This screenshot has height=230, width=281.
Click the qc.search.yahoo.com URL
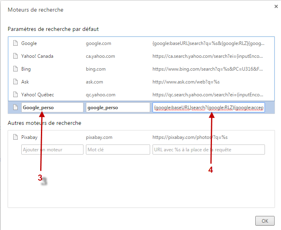pyautogui.click(x=208, y=95)
